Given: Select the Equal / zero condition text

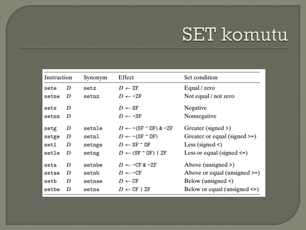Looking at the screenshot, I should 199,88.
